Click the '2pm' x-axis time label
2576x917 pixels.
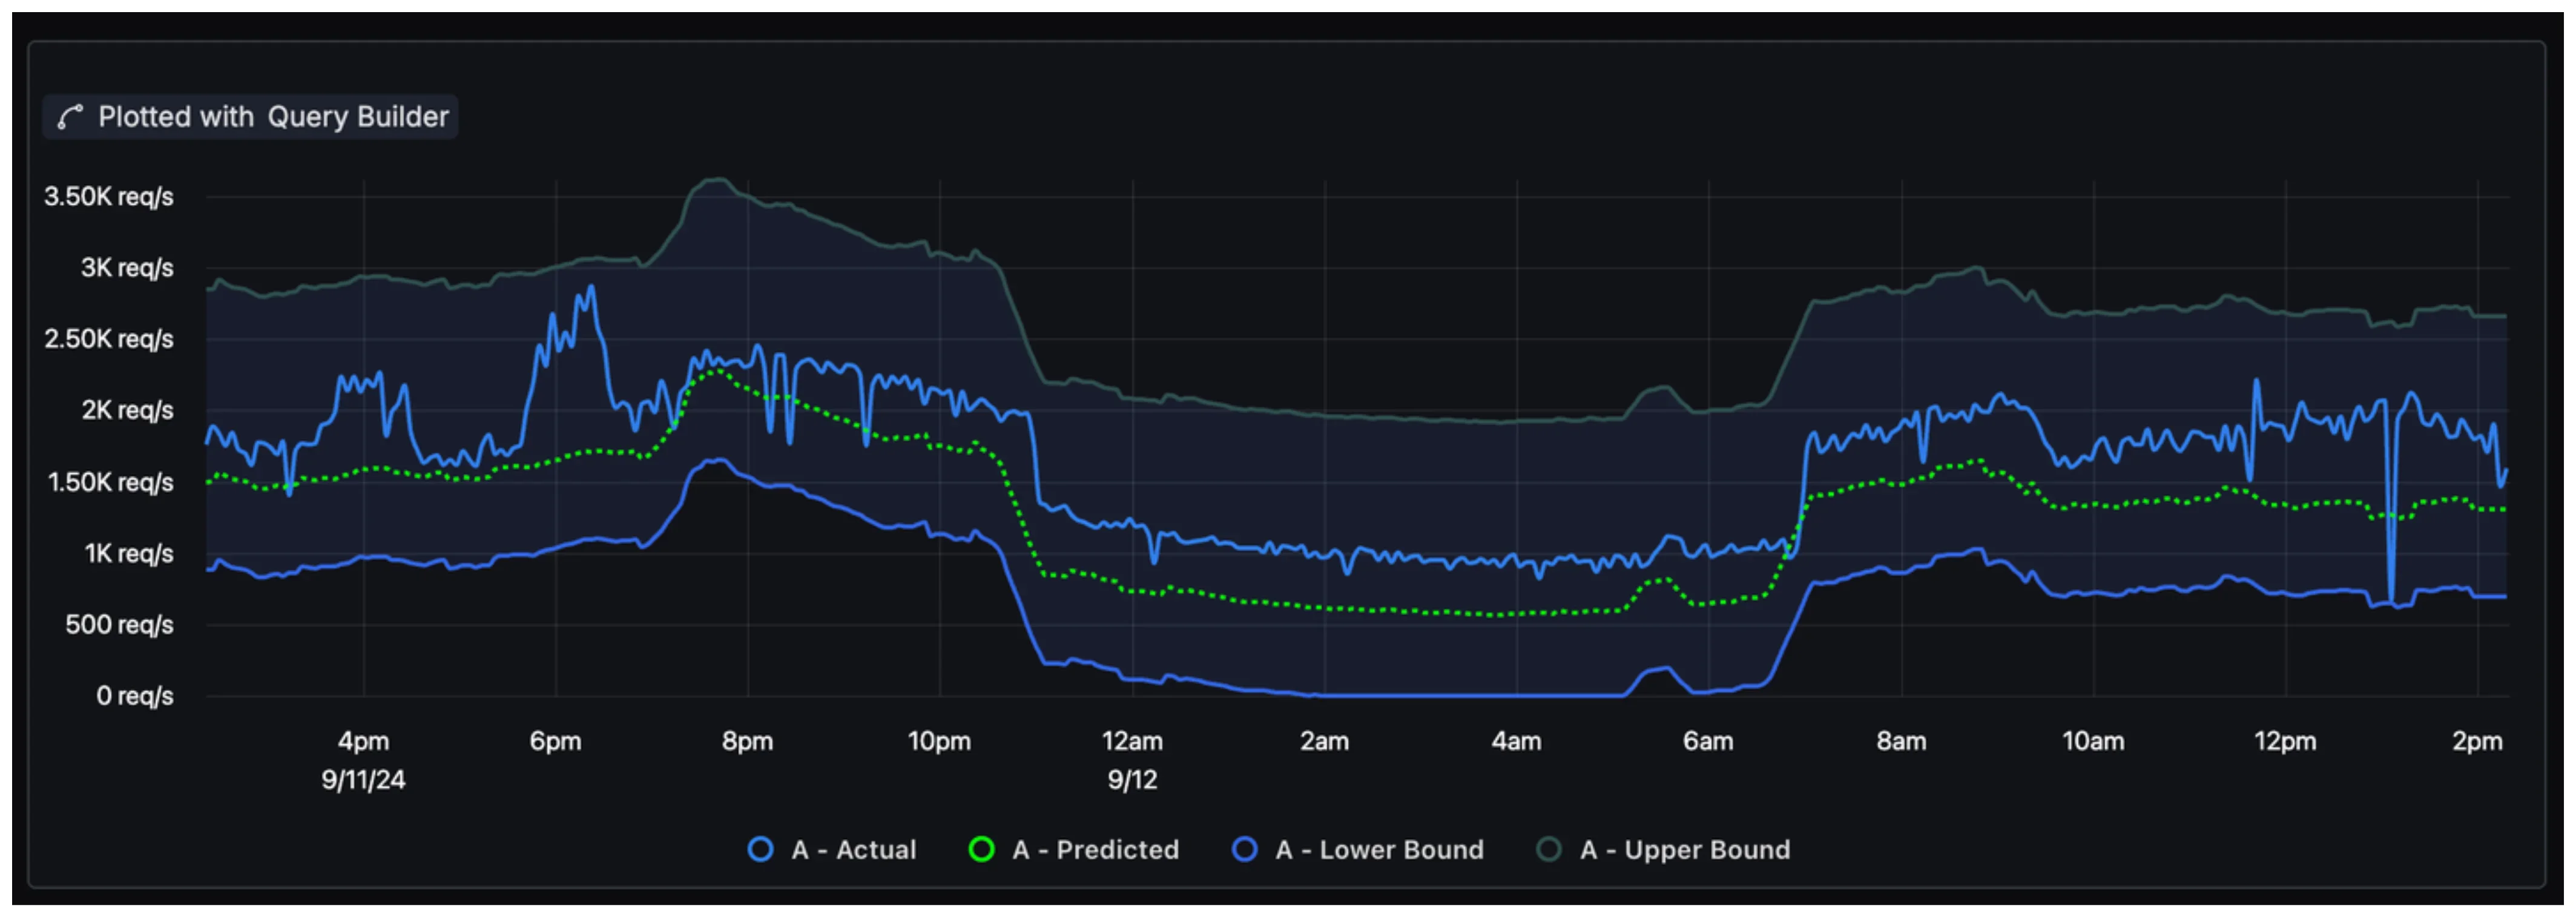tap(2477, 741)
